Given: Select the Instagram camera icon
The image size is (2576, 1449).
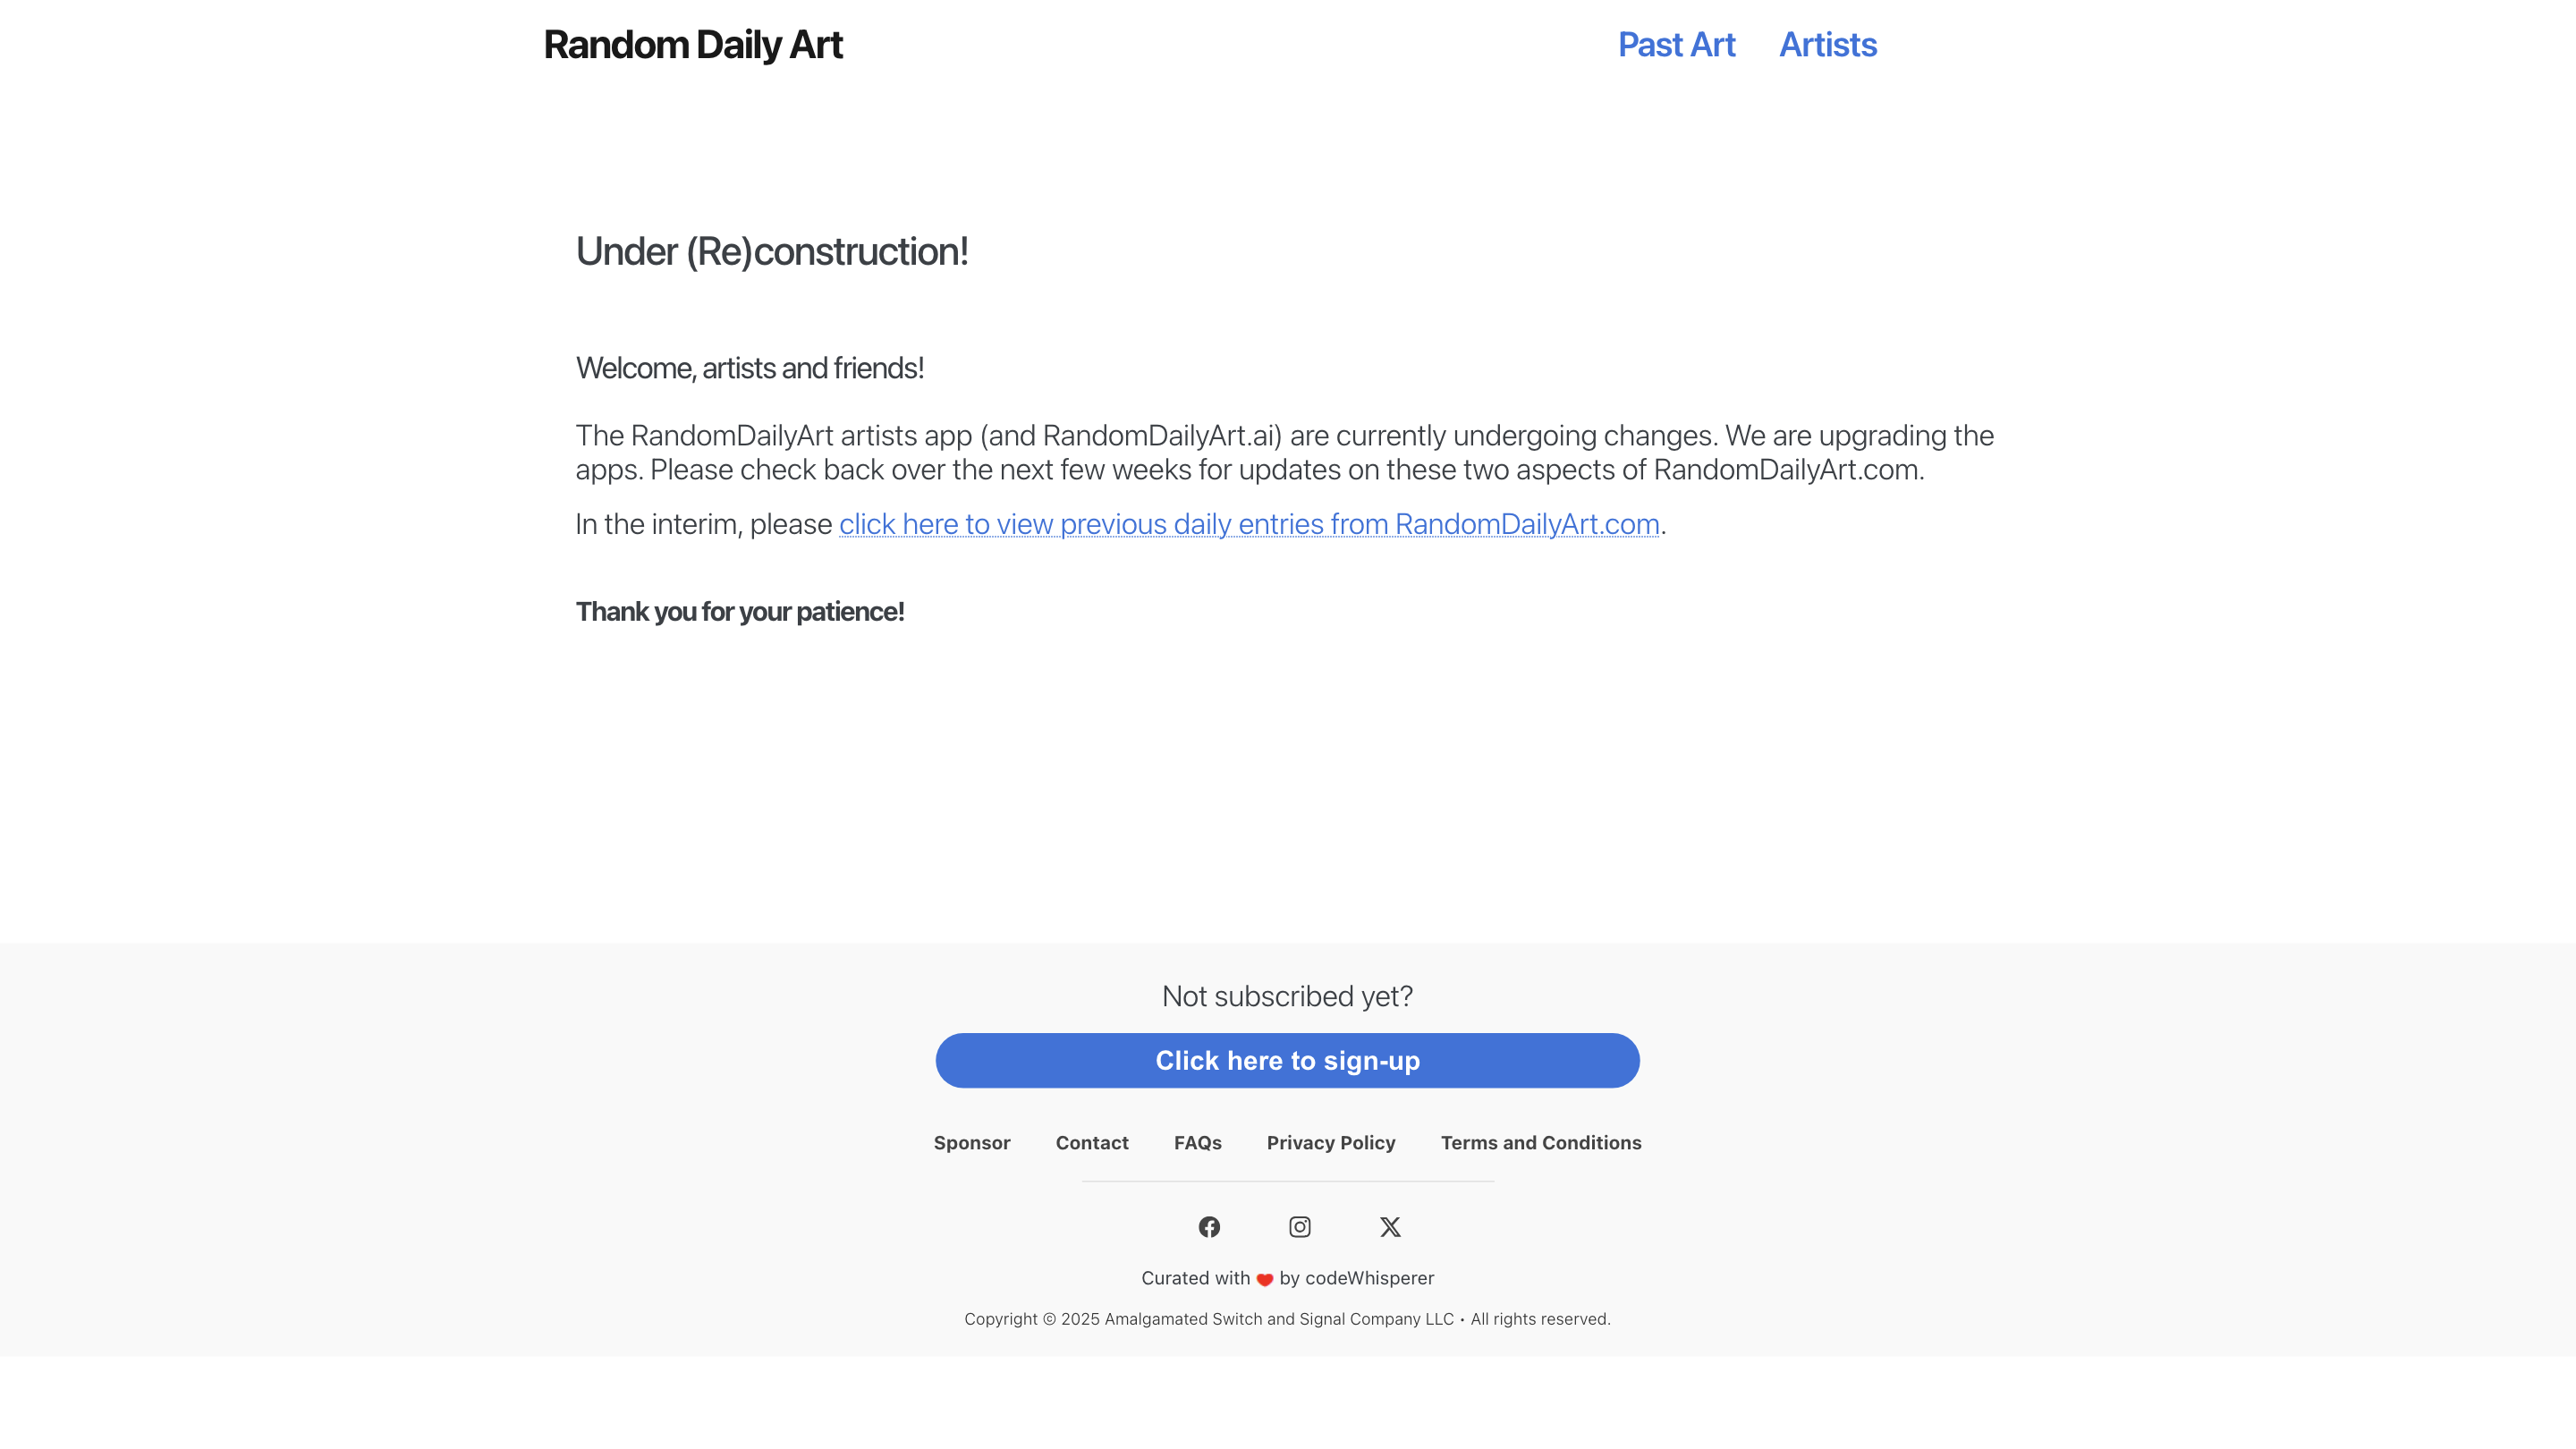Looking at the screenshot, I should [x=1299, y=1226].
